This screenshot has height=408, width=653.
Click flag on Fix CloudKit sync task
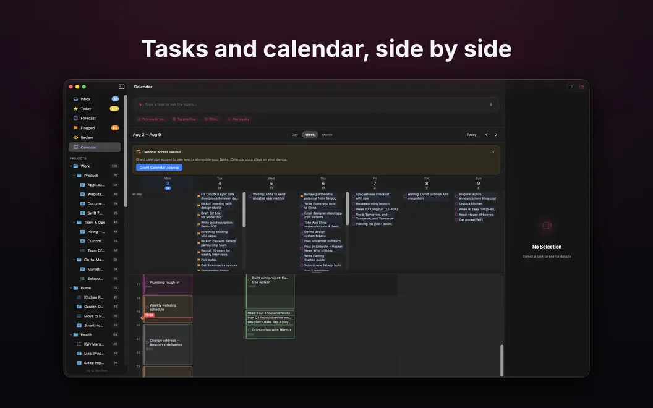(198, 195)
